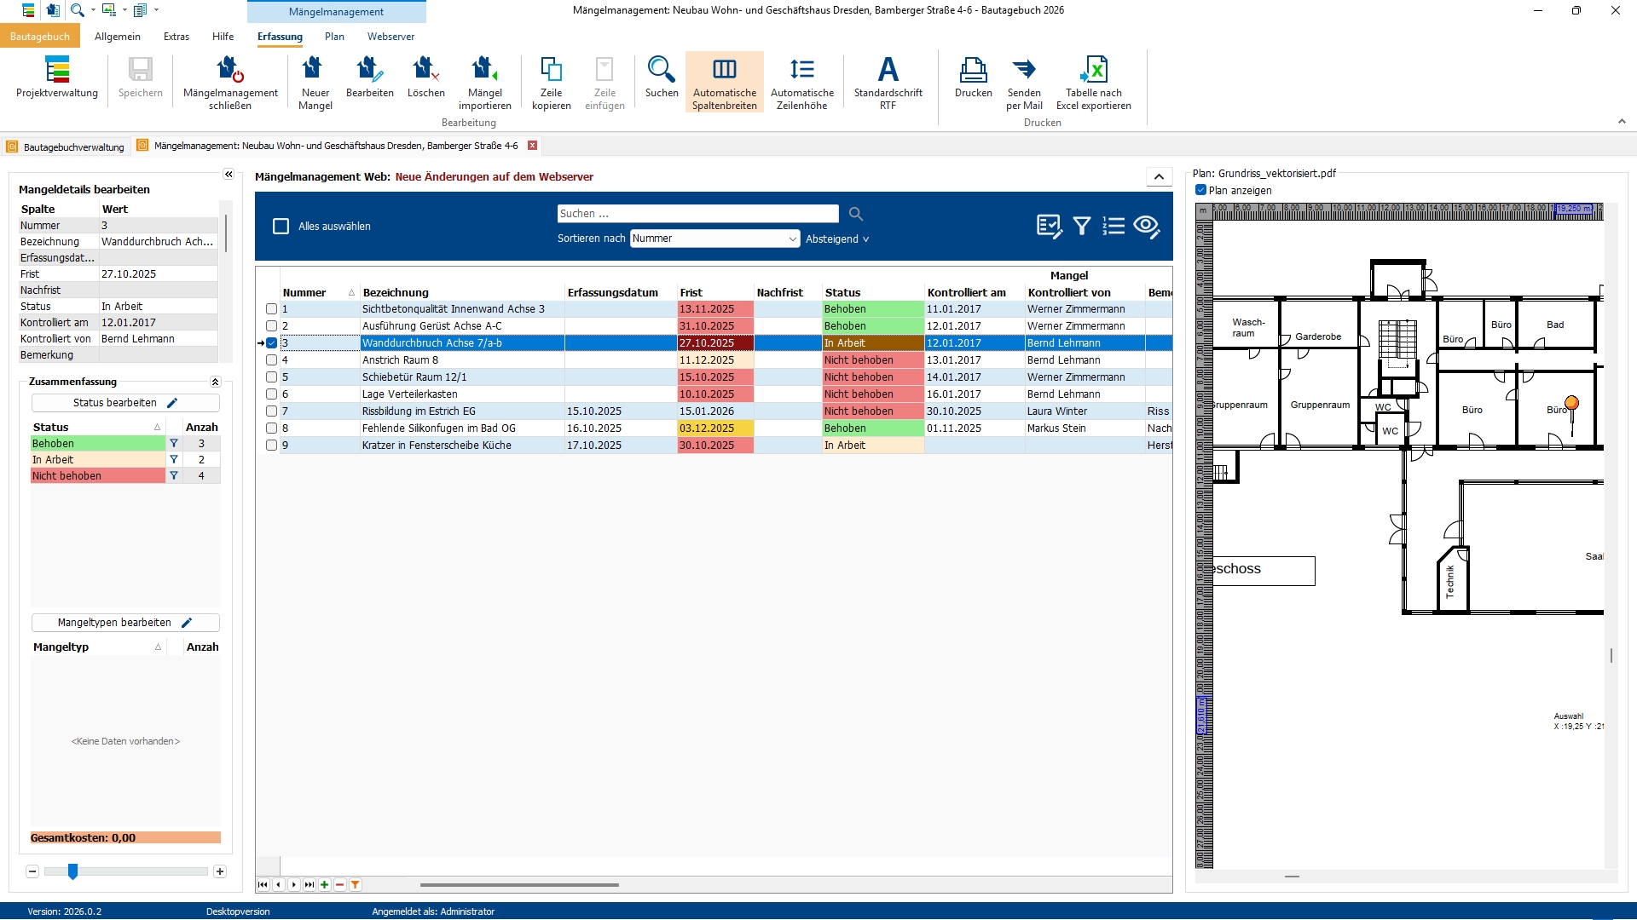Viewport: 1637px width, 920px height.
Task: Click the Status bearbeiten button
Action: pos(125,403)
